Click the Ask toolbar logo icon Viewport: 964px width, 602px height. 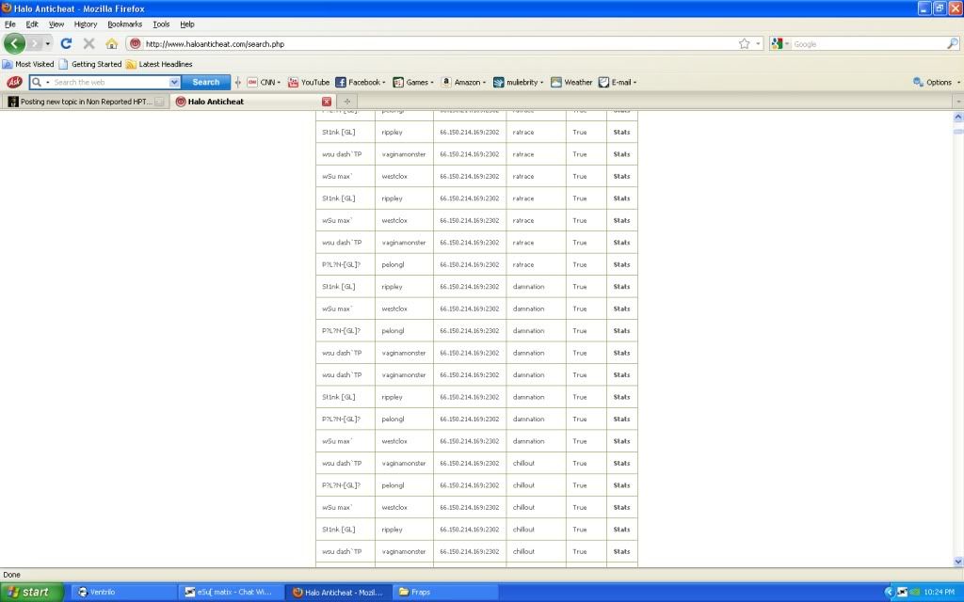click(14, 83)
